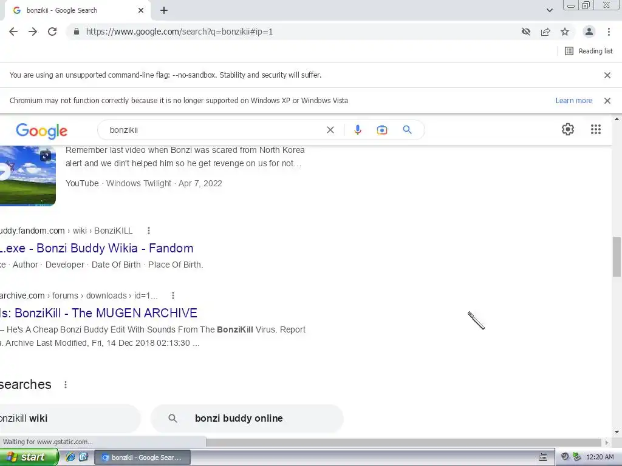Open a new tab with the plus button
Screen dimensions: 622x466
click(164, 11)
